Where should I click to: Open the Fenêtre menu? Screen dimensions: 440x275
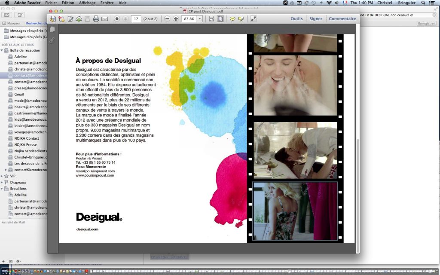(x=107, y=3)
